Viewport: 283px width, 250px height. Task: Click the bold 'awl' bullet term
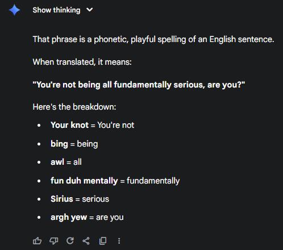(x=57, y=162)
